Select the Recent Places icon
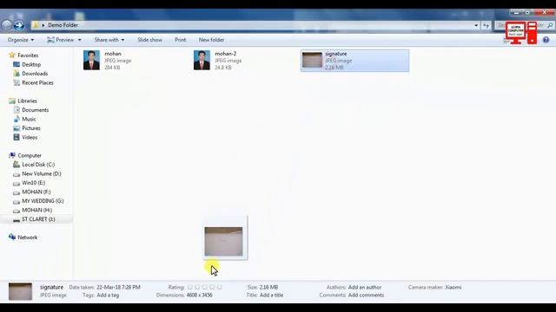The image size is (556, 312). tap(17, 83)
